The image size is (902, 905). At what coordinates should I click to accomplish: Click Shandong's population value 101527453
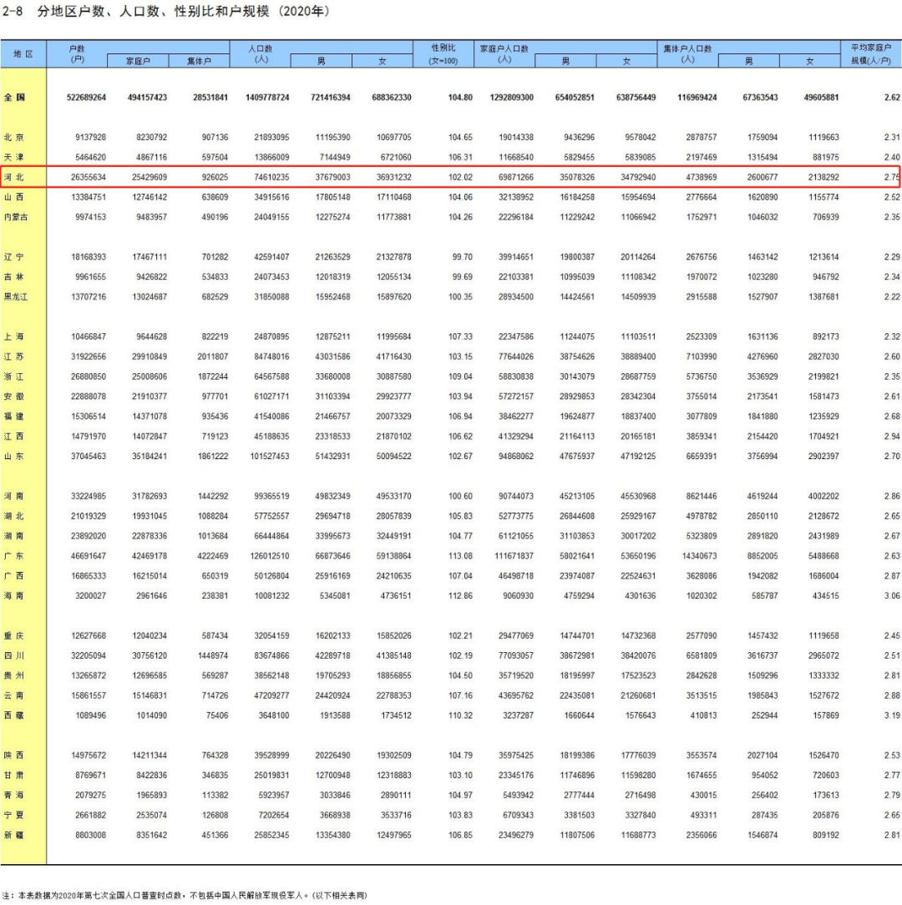pyautogui.click(x=269, y=456)
